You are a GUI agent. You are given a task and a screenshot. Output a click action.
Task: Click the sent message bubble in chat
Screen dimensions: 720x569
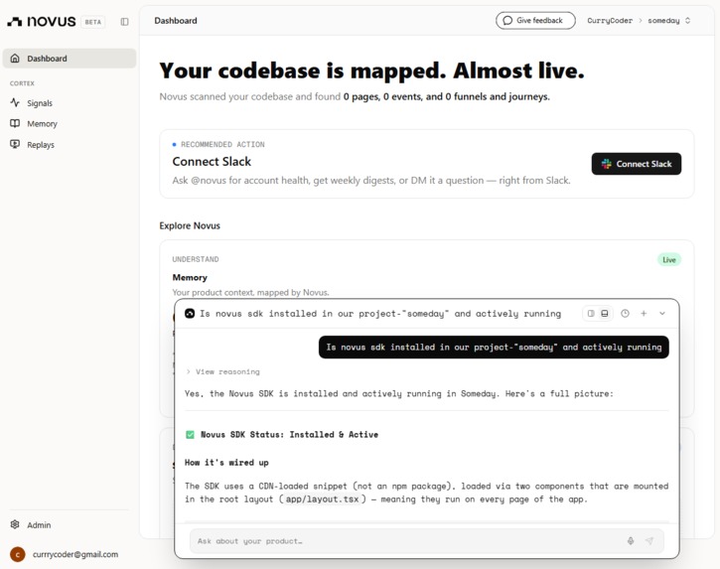click(494, 348)
